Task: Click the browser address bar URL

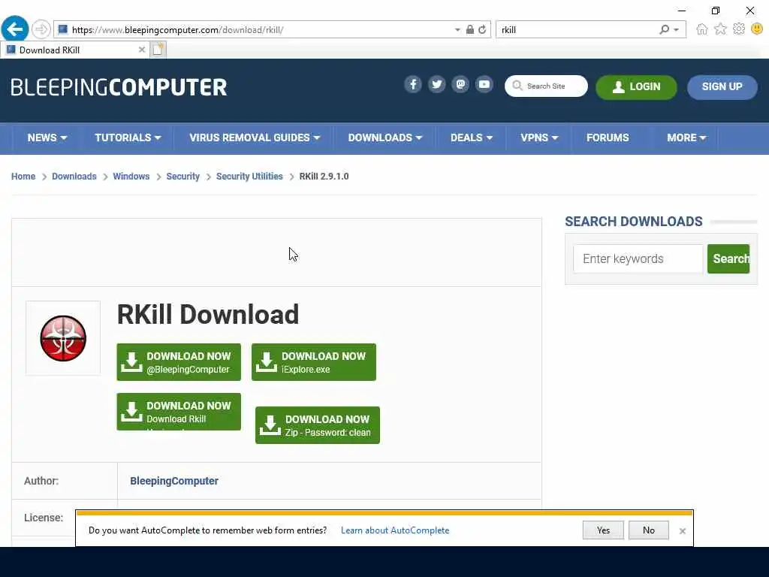Action: click(x=177, y=30)
